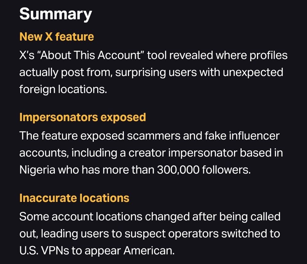Screen dimensions: 307x264
Task: Click the line starting 'Some account locations changed'
Action: tap(150, 217)
